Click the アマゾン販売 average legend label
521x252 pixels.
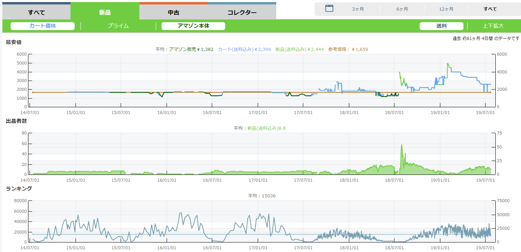(191, 50)
